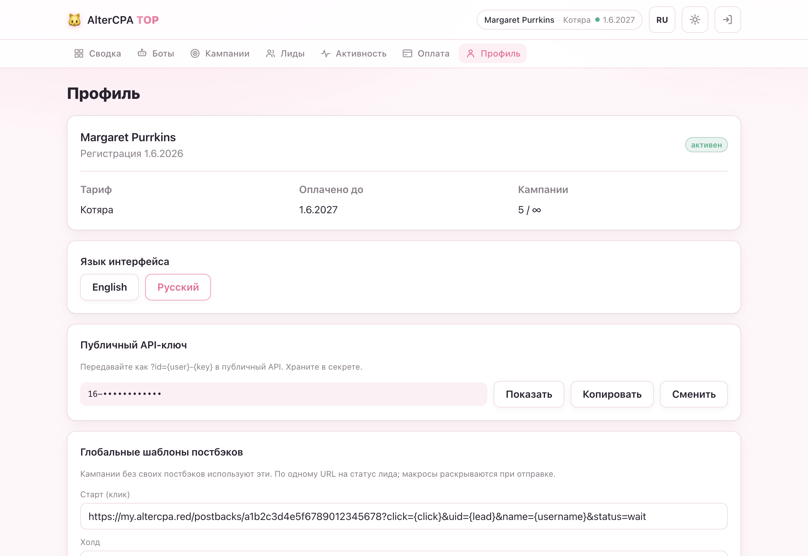Click the Профиль page title
The image size is (808, 556).
tap(103, 94)
